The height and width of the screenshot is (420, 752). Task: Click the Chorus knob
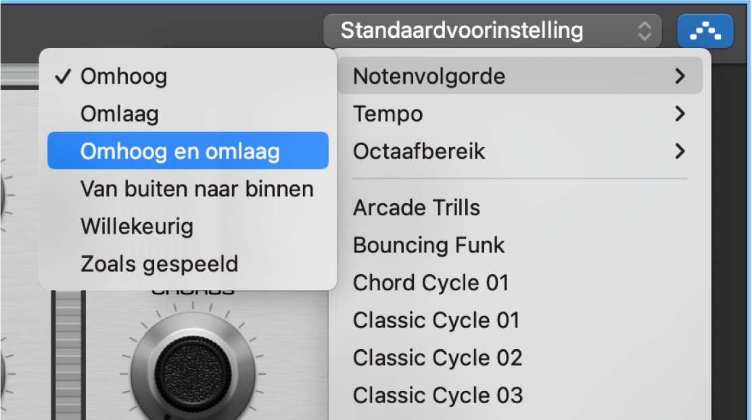196,368
